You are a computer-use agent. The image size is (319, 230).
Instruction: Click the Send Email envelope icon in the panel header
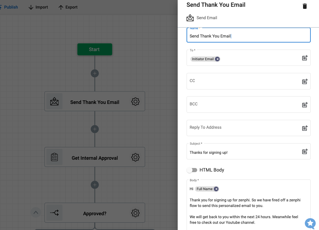click(190, 18)
